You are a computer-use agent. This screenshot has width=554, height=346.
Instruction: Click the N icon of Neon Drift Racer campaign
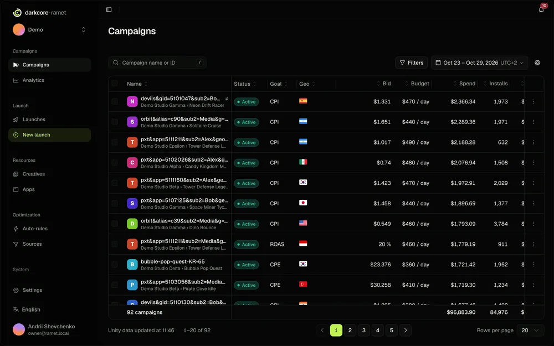pos(132,102)
